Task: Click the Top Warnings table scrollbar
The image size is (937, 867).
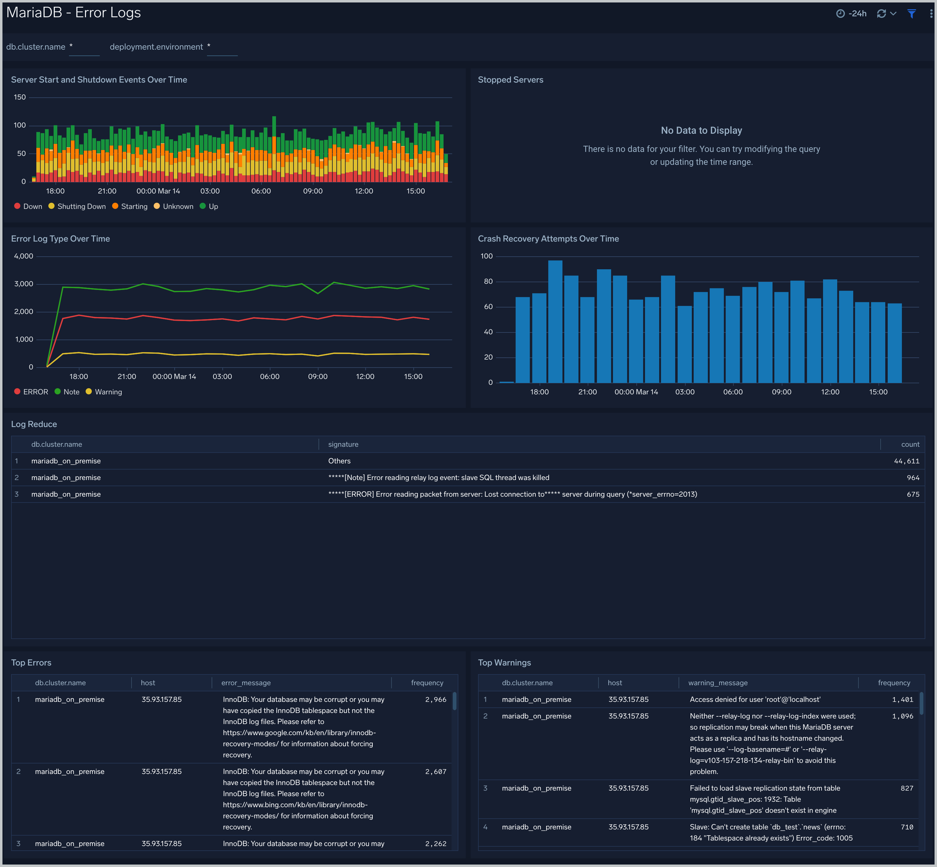Action: coord(921,704)
